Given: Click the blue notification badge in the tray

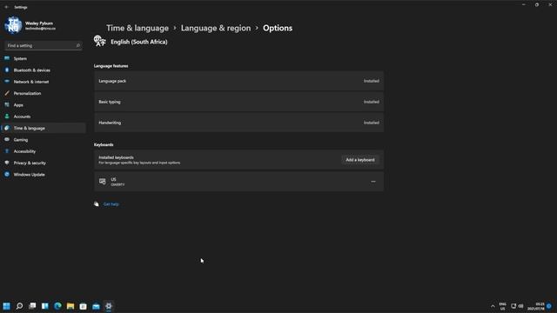Looking at the screenshot, I should (549, 306).
